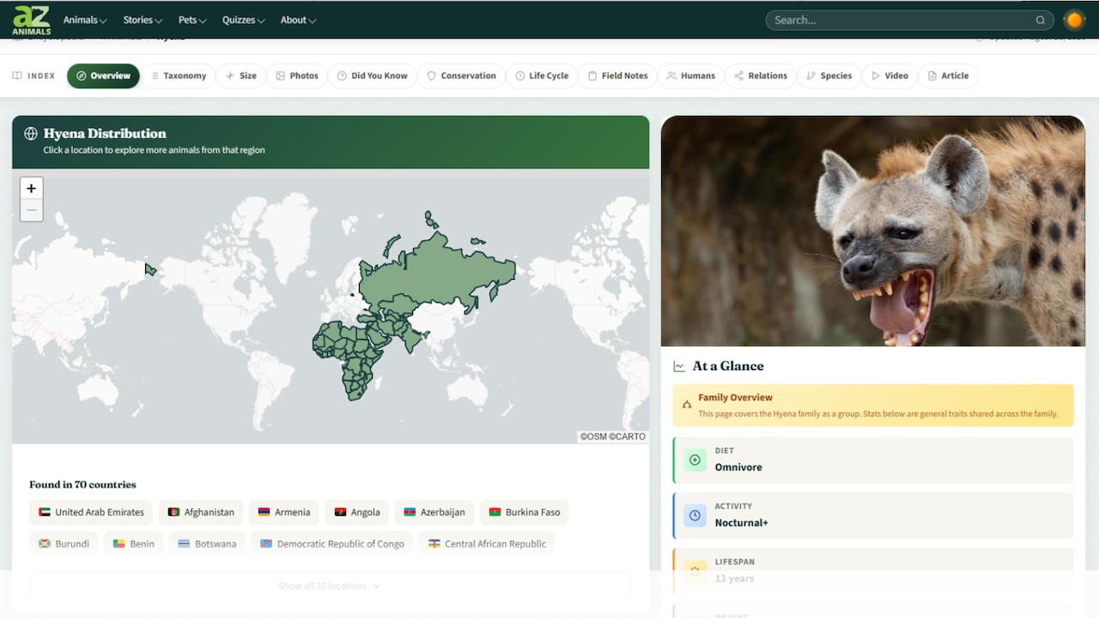The height and width of the screenshot is (618, 1099).
Task: Expand Show all 70 locations
Action: tap(330, 586)
